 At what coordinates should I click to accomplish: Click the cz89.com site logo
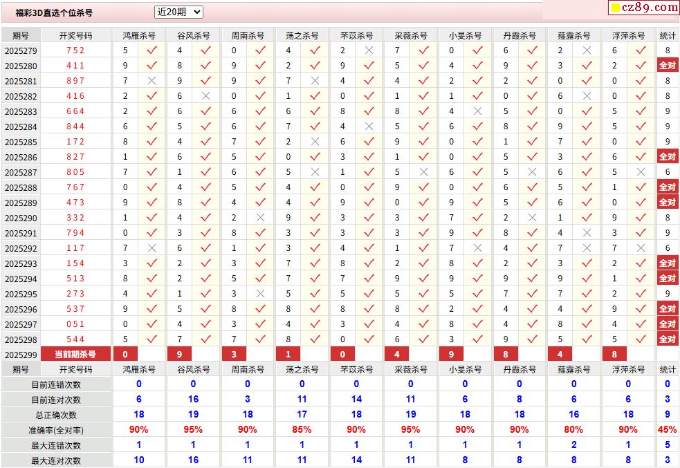pyautogui.click(x=643, y=8)
